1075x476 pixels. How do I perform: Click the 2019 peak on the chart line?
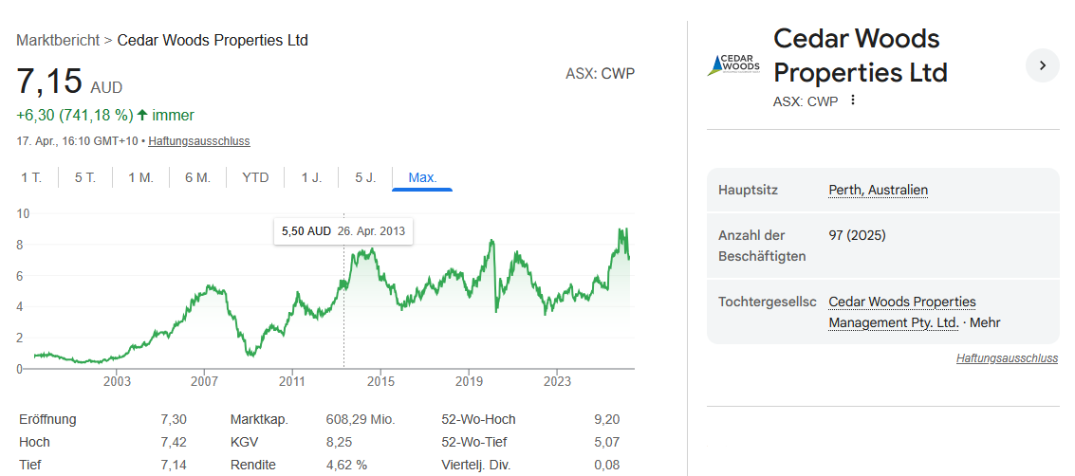coord(491,242)
